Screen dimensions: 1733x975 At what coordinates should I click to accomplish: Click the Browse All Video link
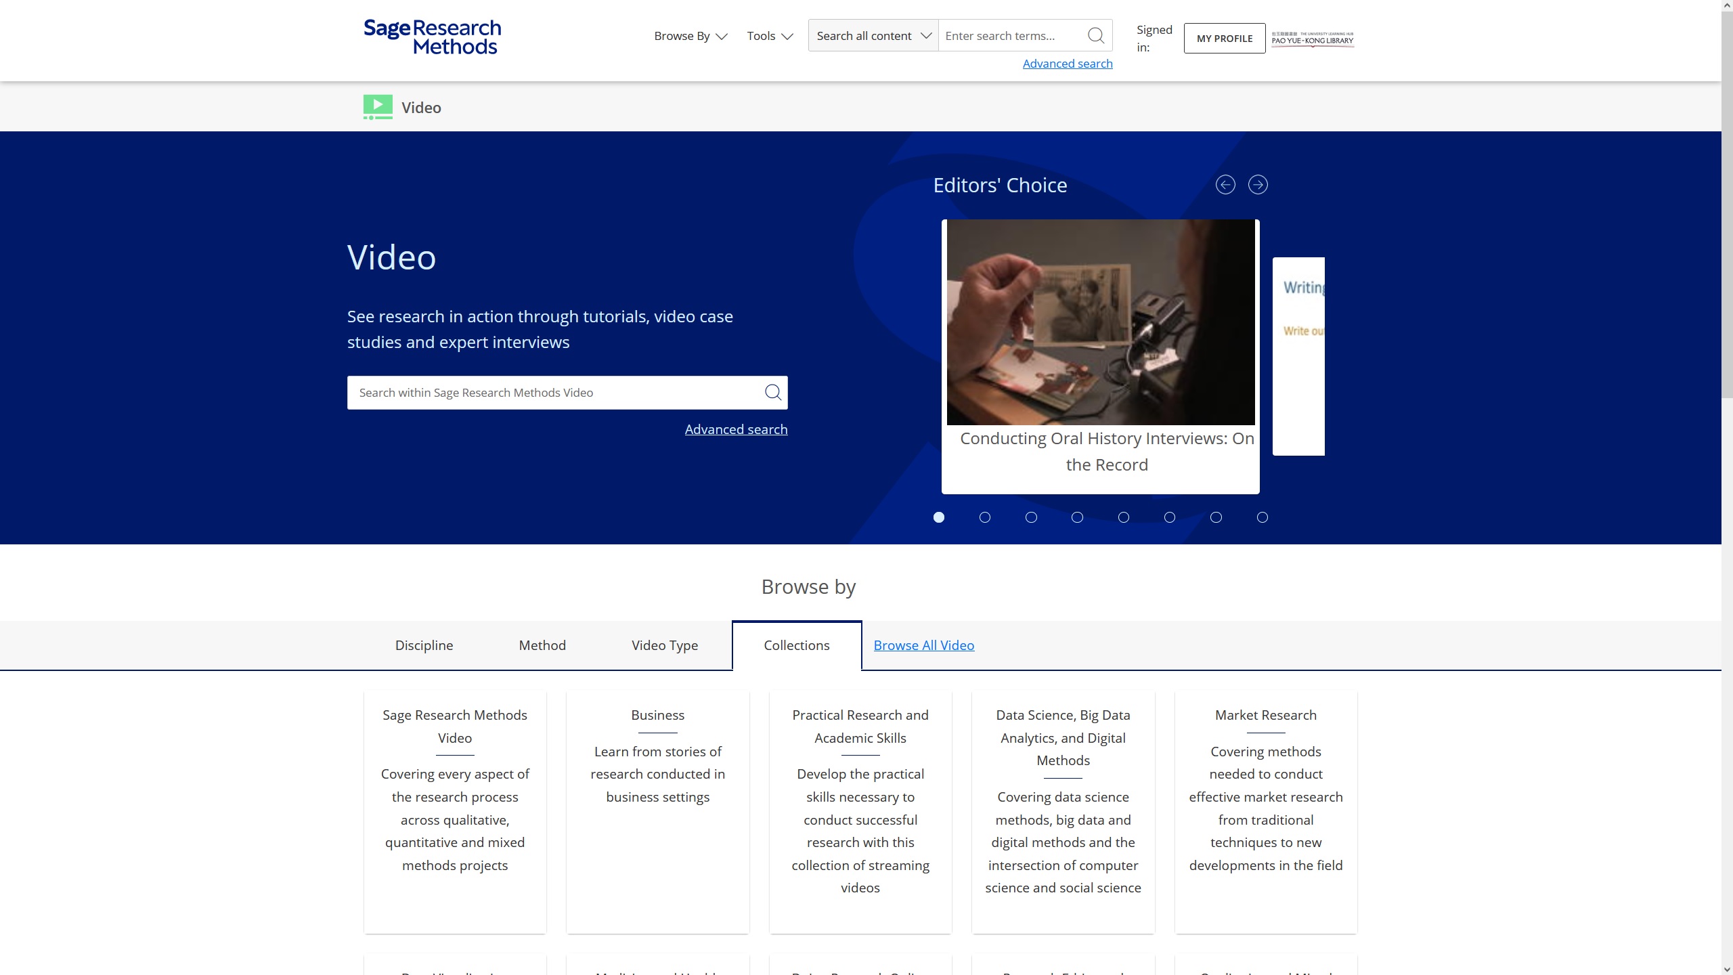923,644
